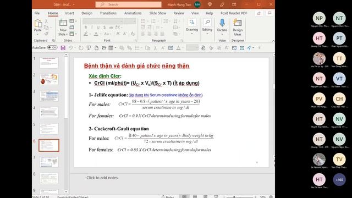The width and height of the screenshot is (352, 198).
Task: Select slide 7 thumbnail
Action: [x=49, y=162]
